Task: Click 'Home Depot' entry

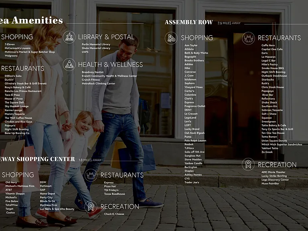Action: 48,194
